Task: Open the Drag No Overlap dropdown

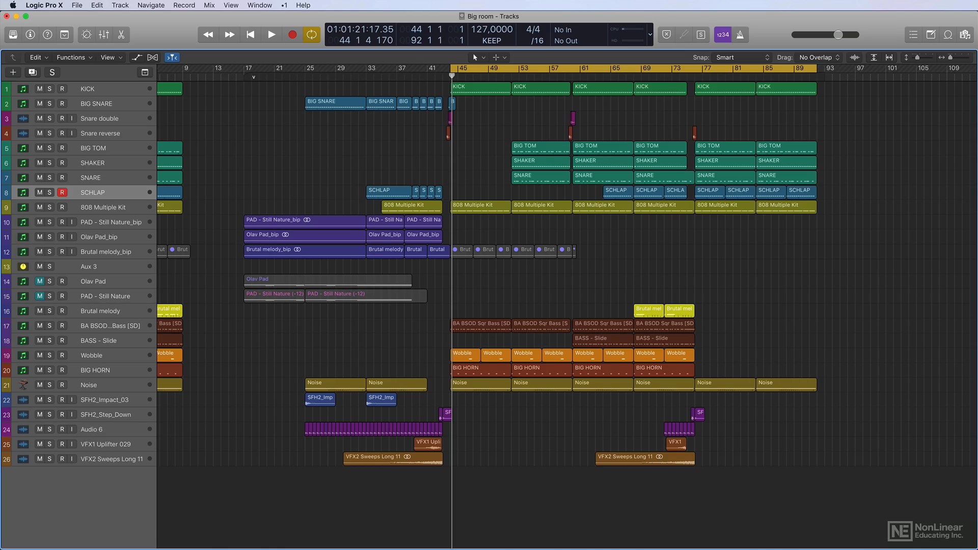Action: [819, 58]
